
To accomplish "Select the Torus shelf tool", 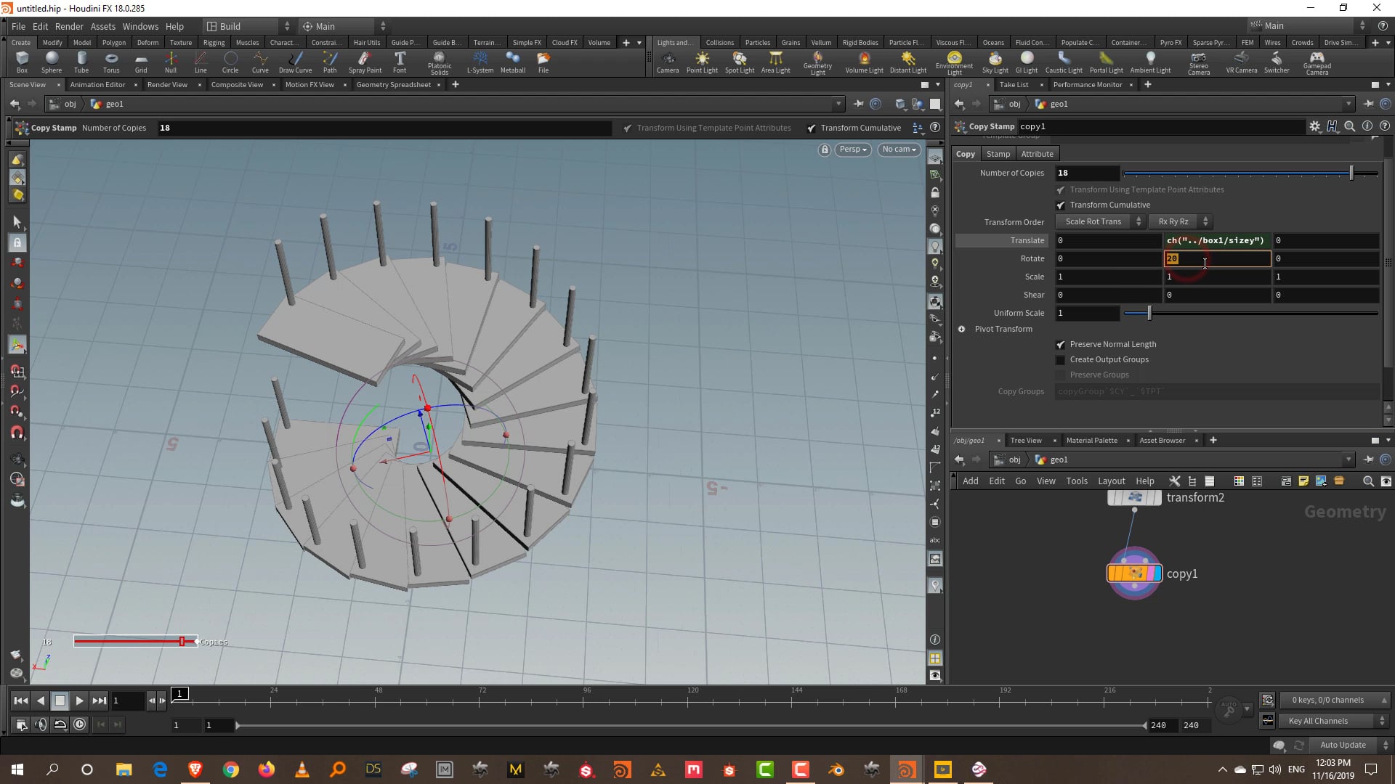I will 110,63.
